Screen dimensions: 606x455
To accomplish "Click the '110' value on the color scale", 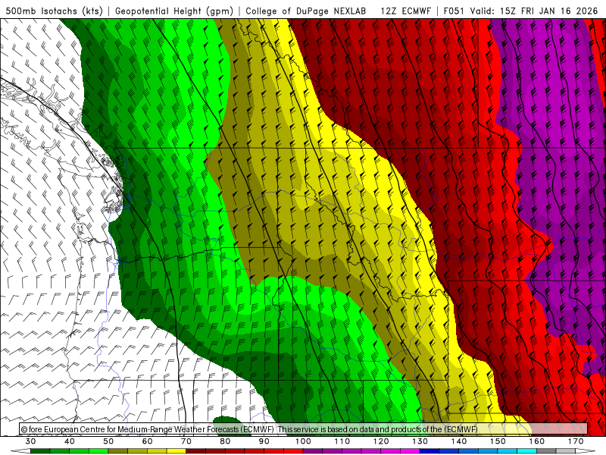I will tap(342, 441).
